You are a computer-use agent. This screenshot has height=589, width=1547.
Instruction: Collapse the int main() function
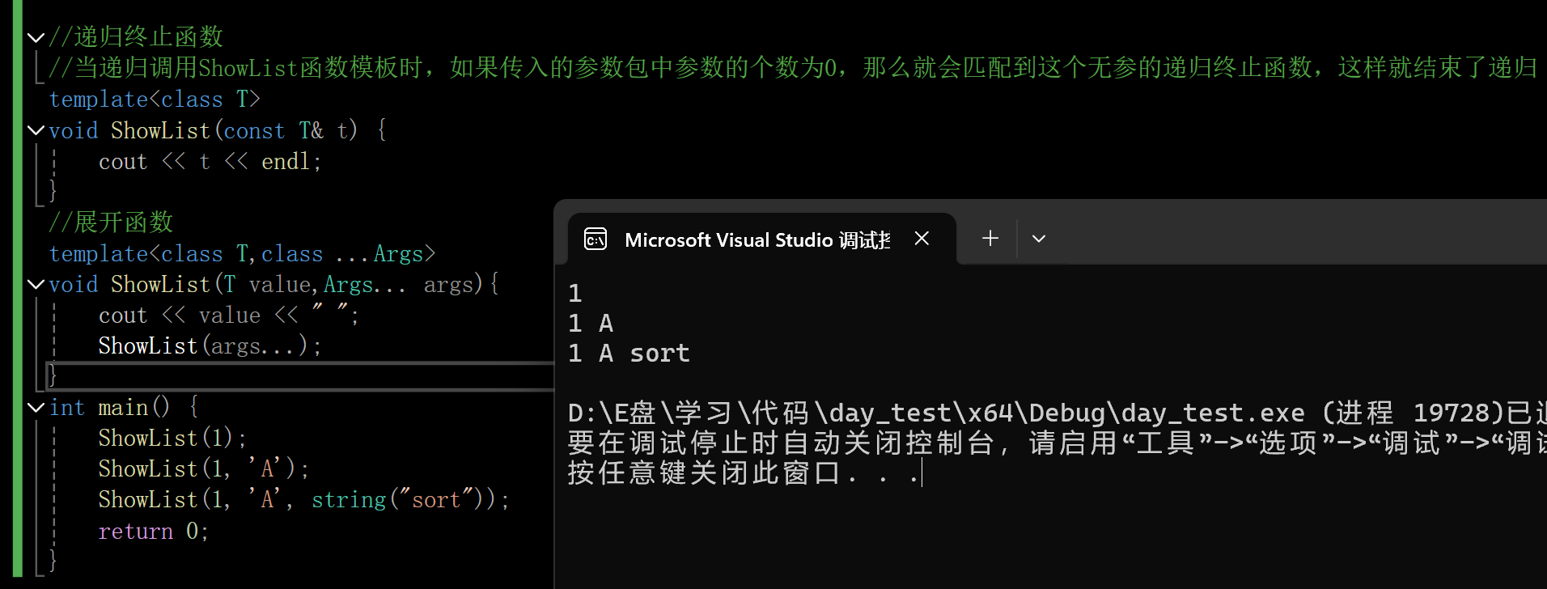(36, 407)
